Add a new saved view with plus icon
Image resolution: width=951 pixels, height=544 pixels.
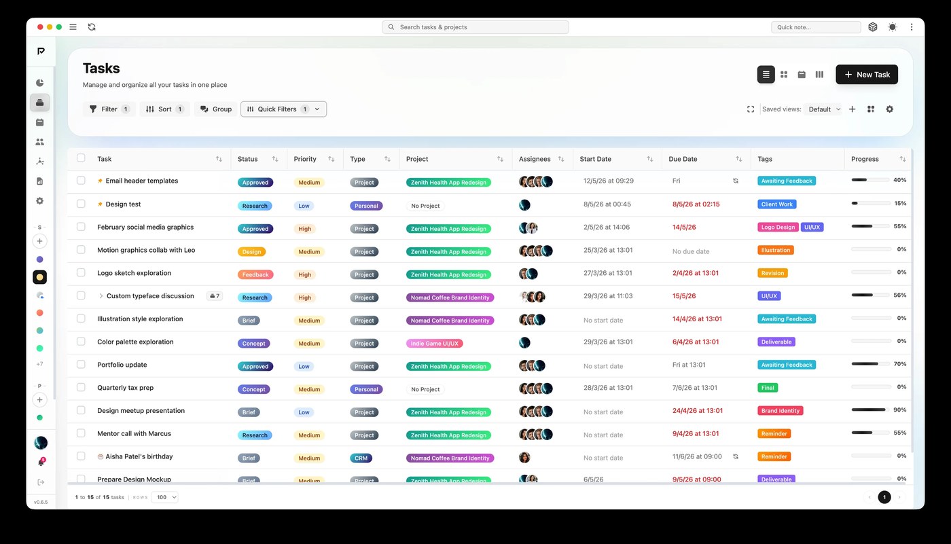pos(852,109)
